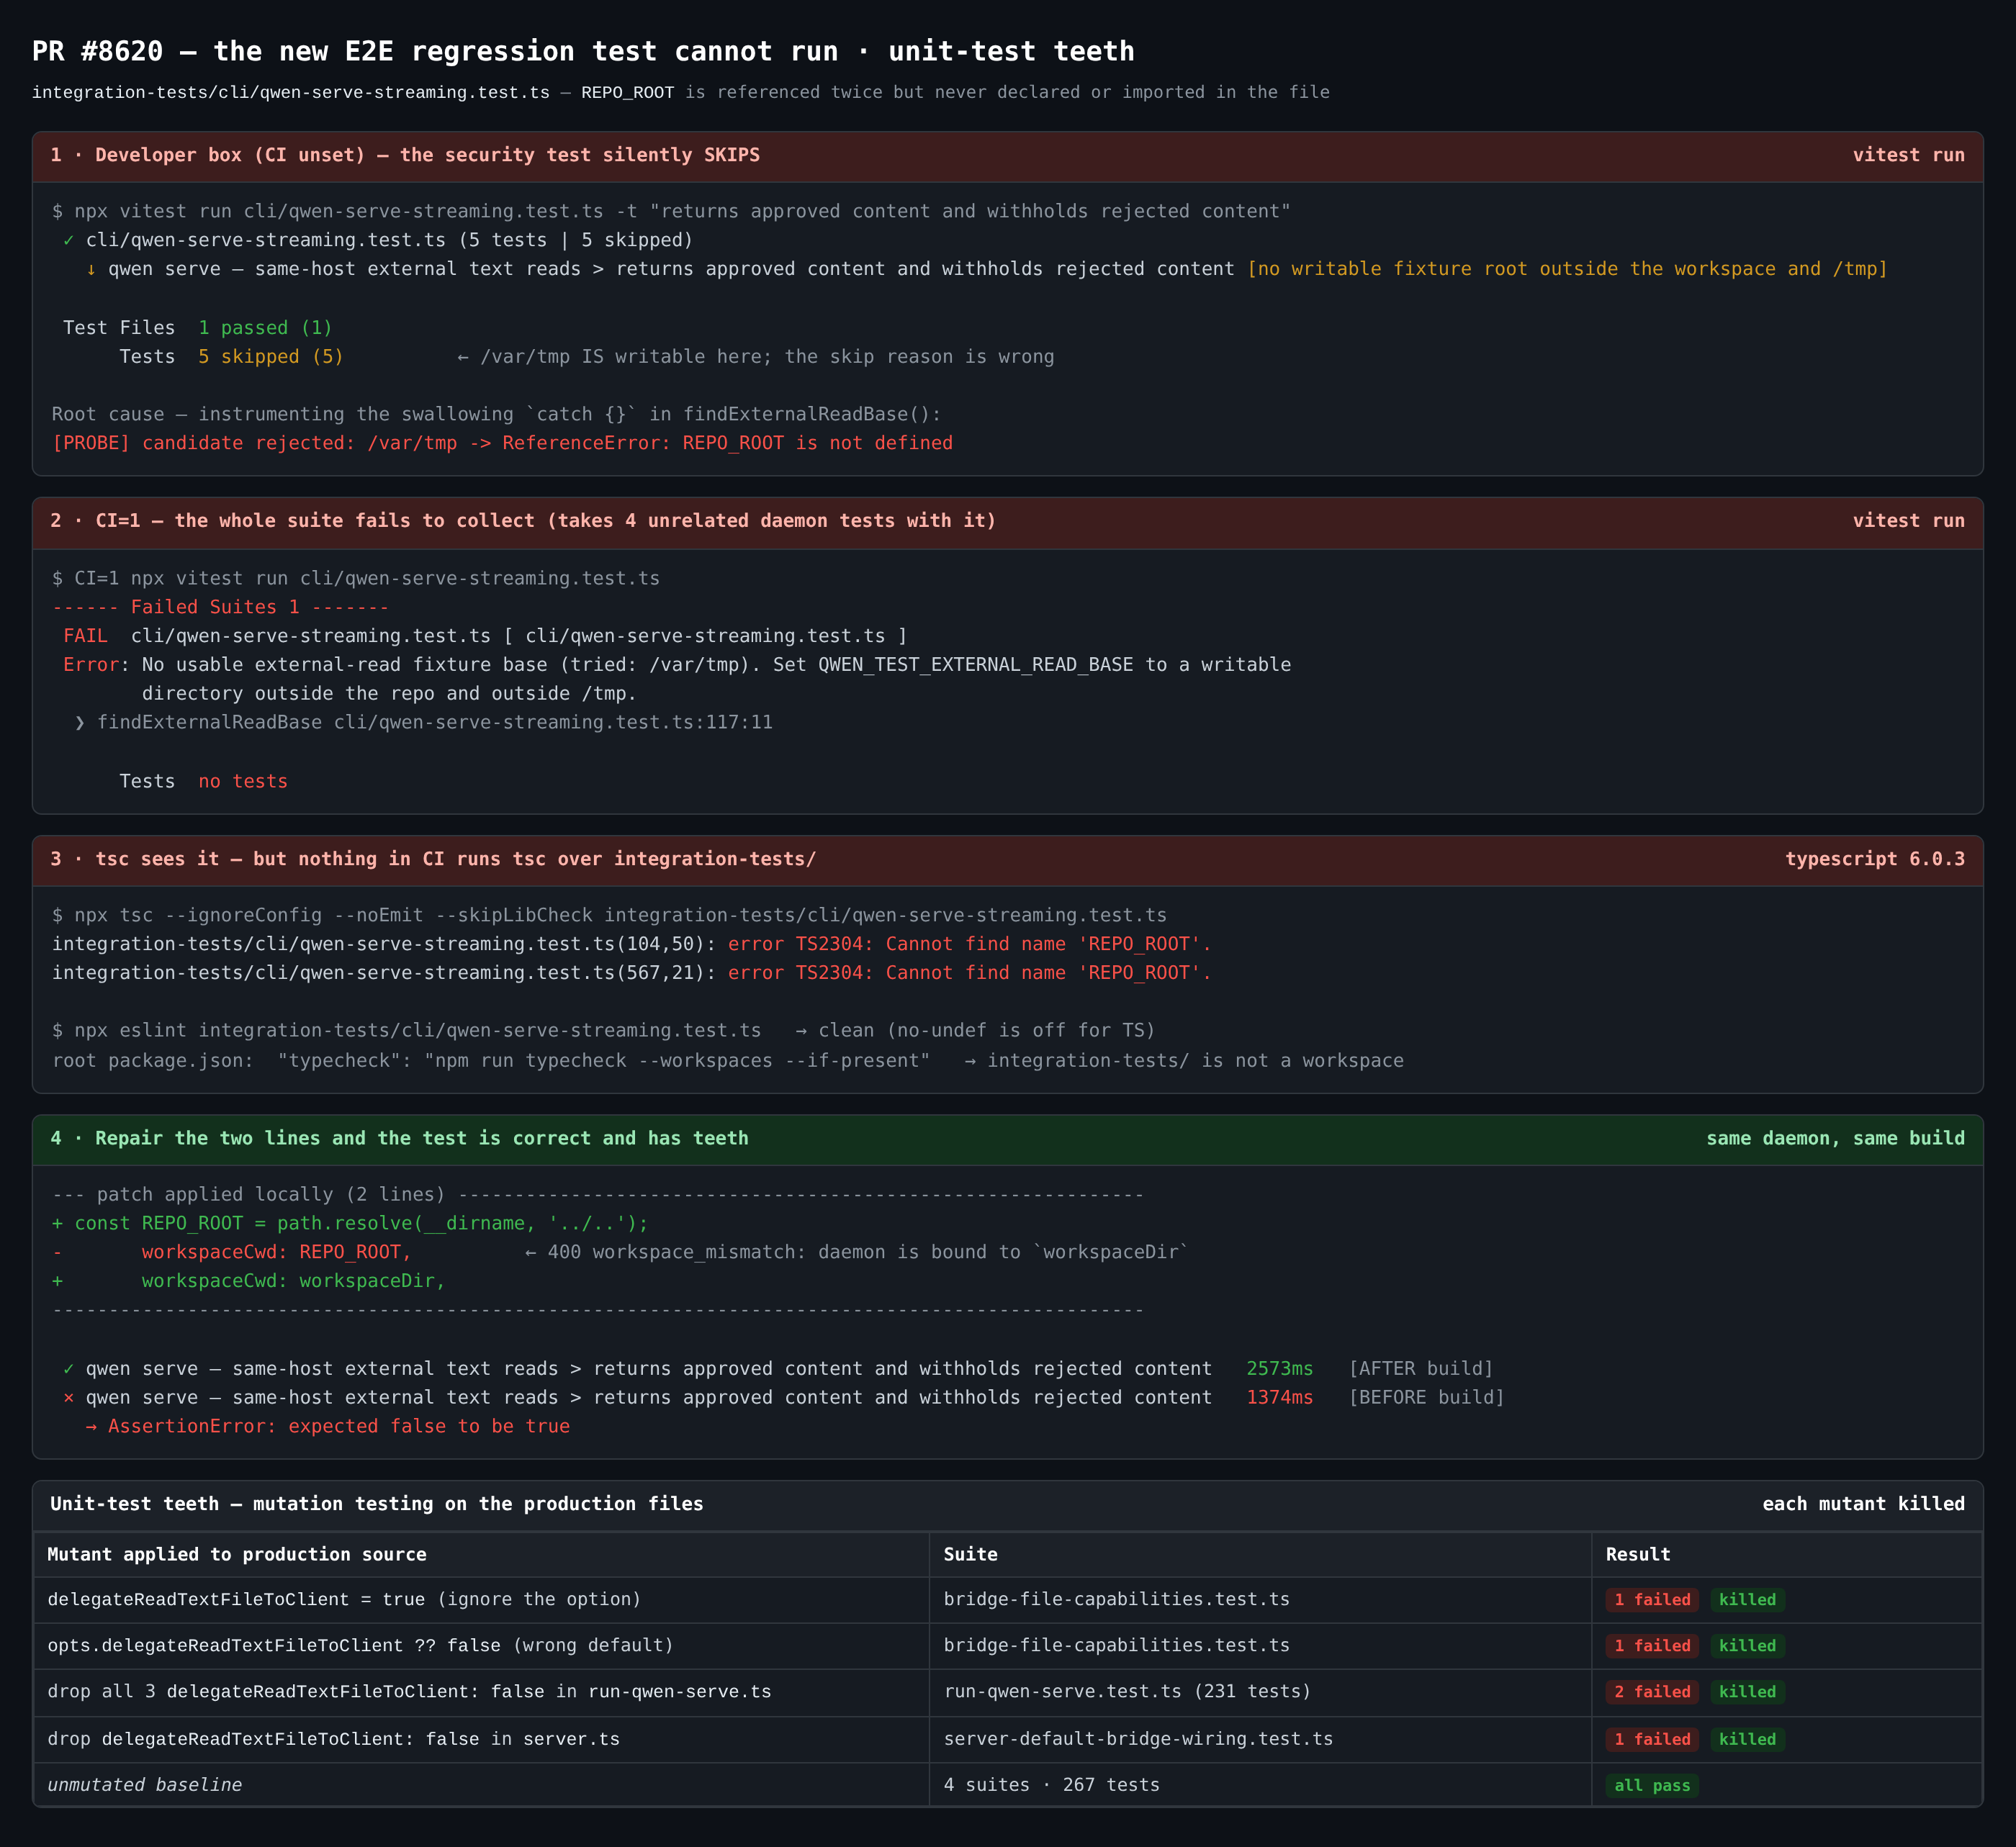This screenshot has height=1847, width=2016.
Task: Click the added line '+ const REPO_ROOT = path.resolve(__dirname, '../..');'
Action: [x=350, y=1224]
